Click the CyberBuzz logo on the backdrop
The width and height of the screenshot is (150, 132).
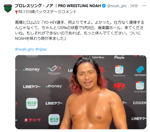(98, 57)
